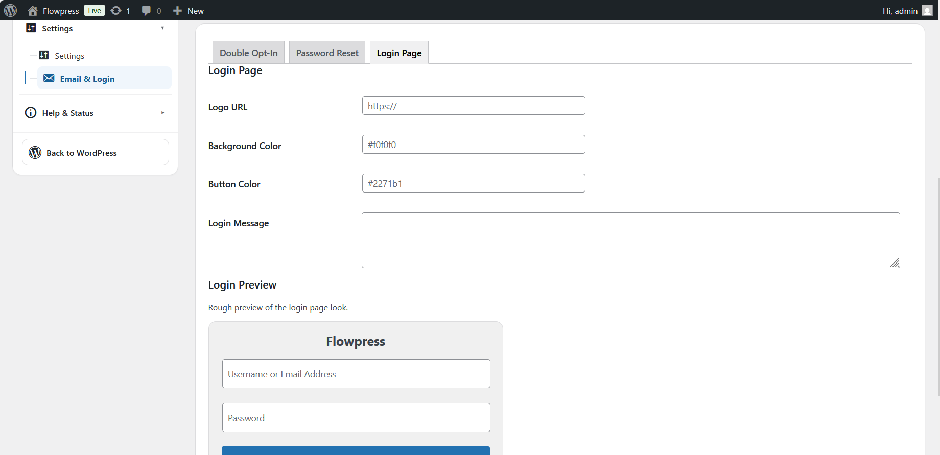Click the updates refresh icon
This screenshot has width=940, height=455.
pos(116,11)
